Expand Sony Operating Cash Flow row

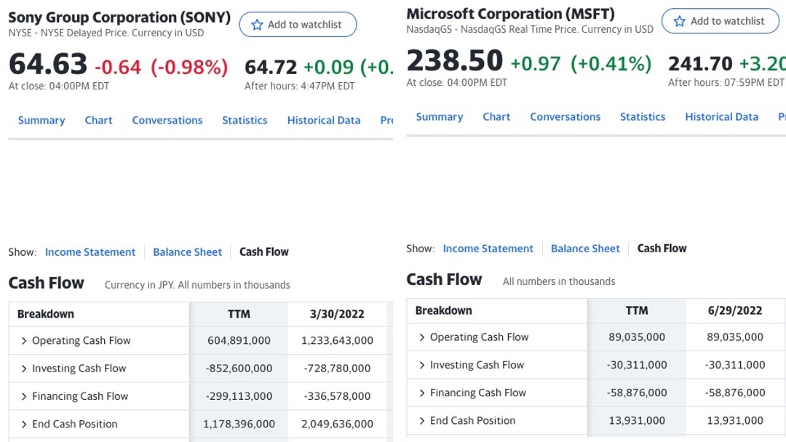[24, 341]
